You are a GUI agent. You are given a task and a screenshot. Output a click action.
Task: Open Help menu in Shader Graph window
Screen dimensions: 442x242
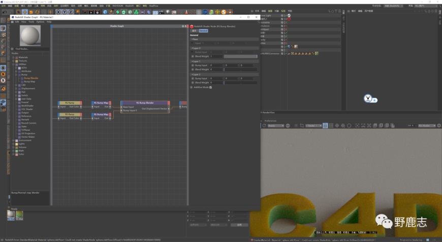coord(49,22)
